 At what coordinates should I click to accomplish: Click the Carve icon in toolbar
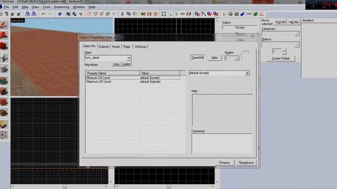coord(60,14)
